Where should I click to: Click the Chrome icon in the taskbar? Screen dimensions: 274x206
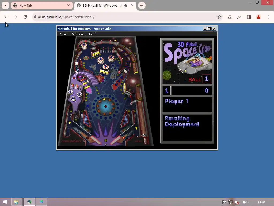coord(29,202)
